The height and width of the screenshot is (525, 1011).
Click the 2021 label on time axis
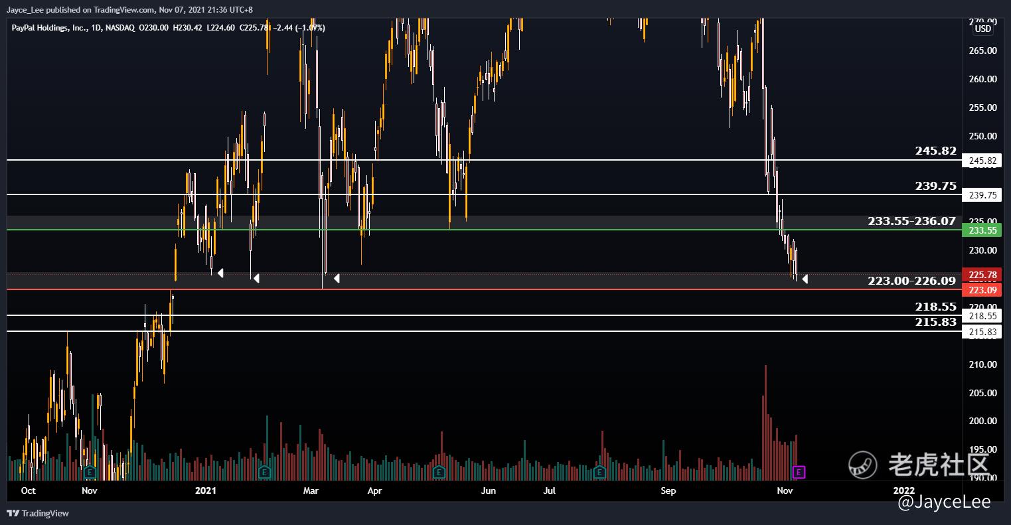(x=206, y=491)
